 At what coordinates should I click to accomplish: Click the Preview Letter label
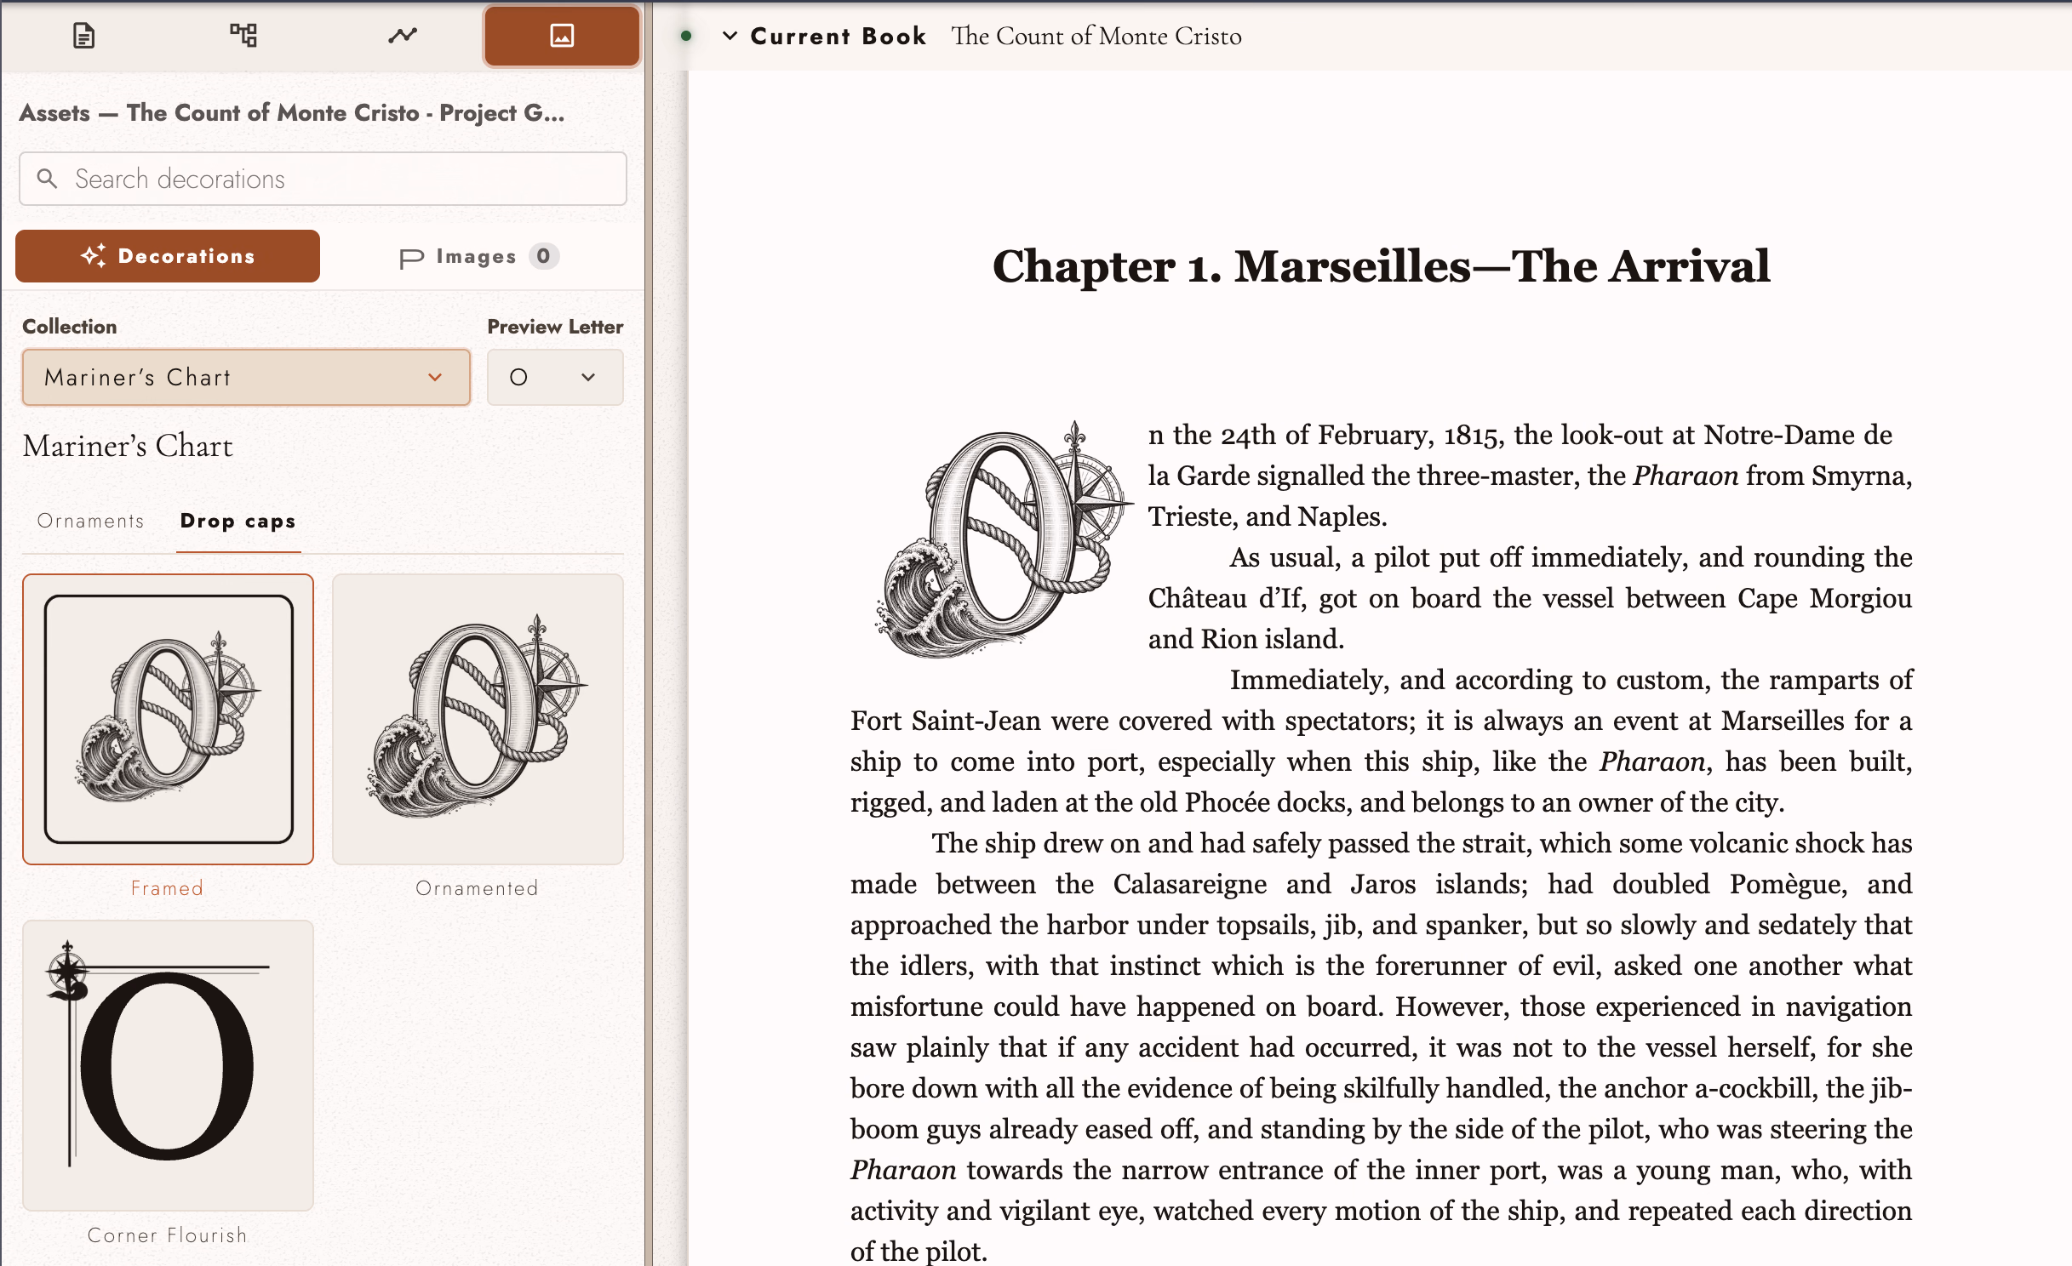(555, 327)
